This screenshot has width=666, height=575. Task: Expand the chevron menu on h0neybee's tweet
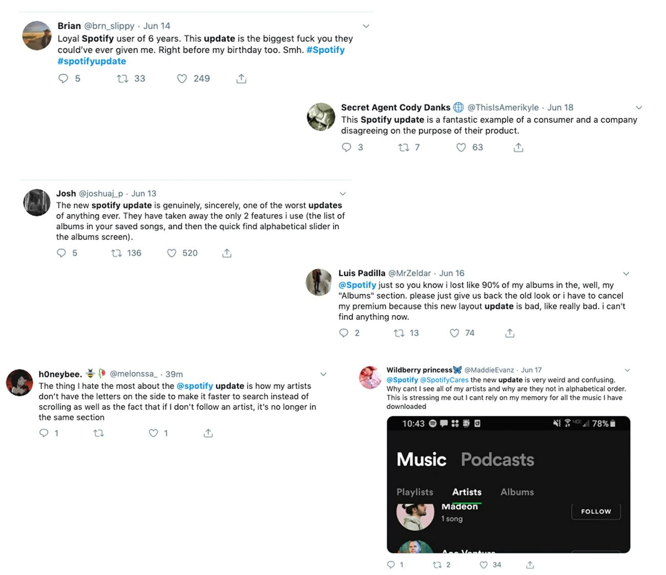point(323,374)
